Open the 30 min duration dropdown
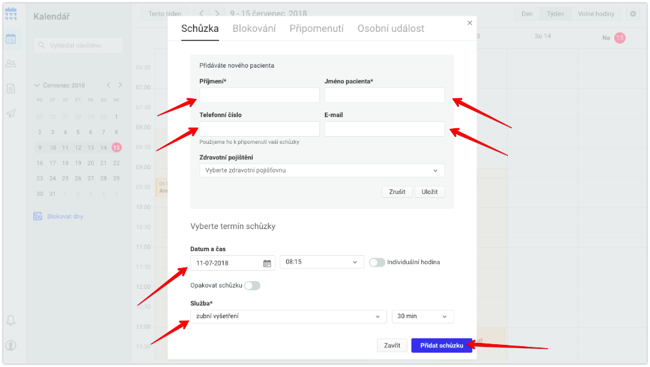The height and width of the screenshot is (367, 650). coord(423,316)
